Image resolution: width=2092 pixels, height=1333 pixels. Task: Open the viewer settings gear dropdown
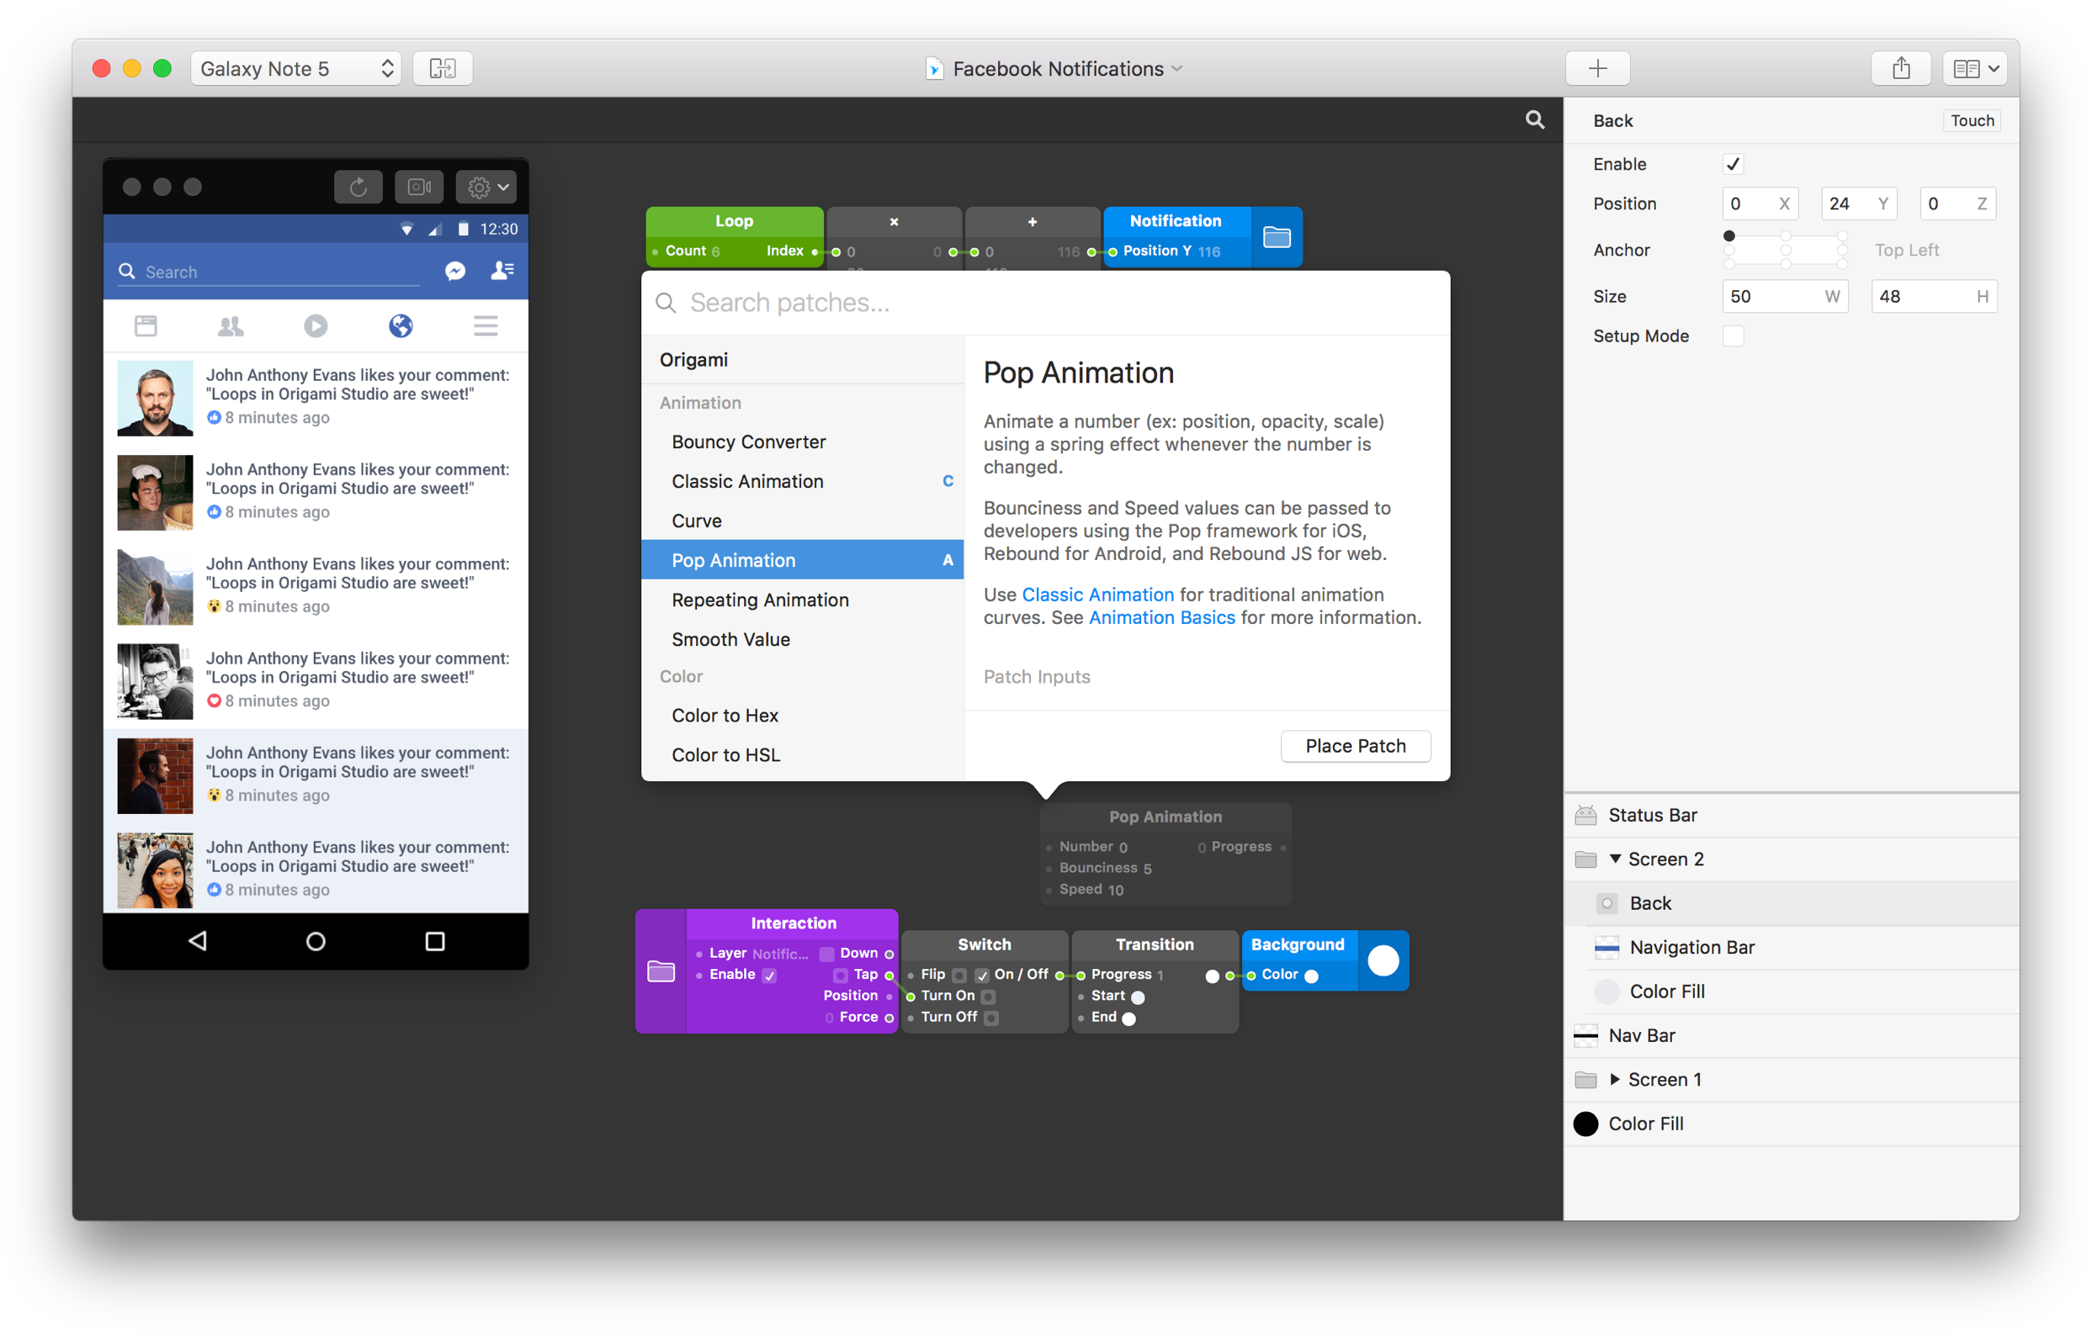pos(486,187)
